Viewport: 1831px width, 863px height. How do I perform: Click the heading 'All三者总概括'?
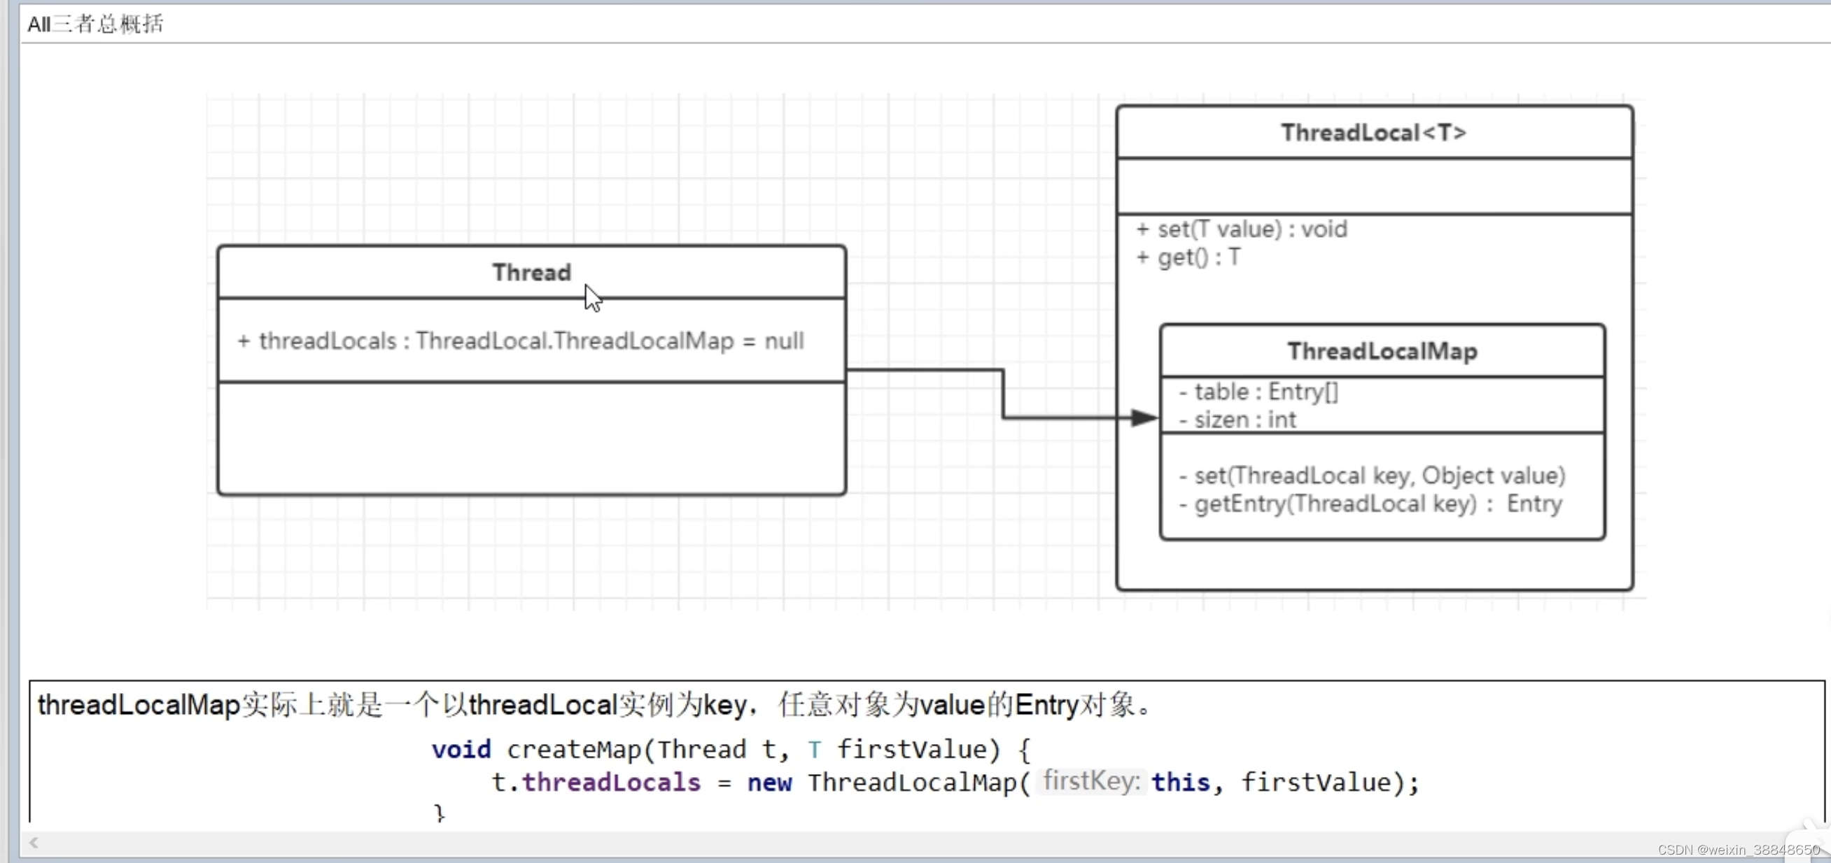click(x=95, y=24)
